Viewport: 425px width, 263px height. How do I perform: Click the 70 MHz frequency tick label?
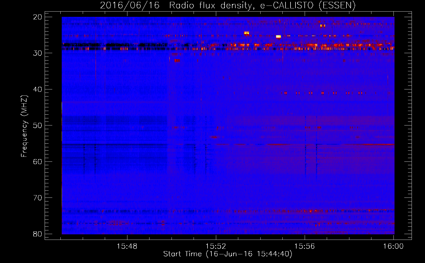point(38,198)
